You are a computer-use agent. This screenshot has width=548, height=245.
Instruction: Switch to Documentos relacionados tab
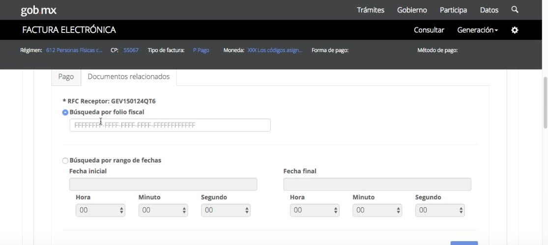(x=129, y=77)
